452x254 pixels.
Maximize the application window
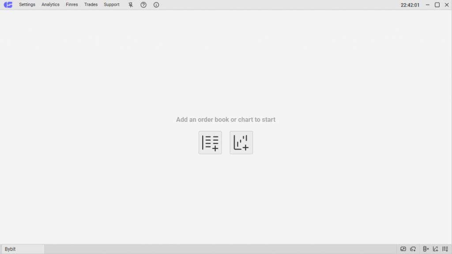pos(437,5)
